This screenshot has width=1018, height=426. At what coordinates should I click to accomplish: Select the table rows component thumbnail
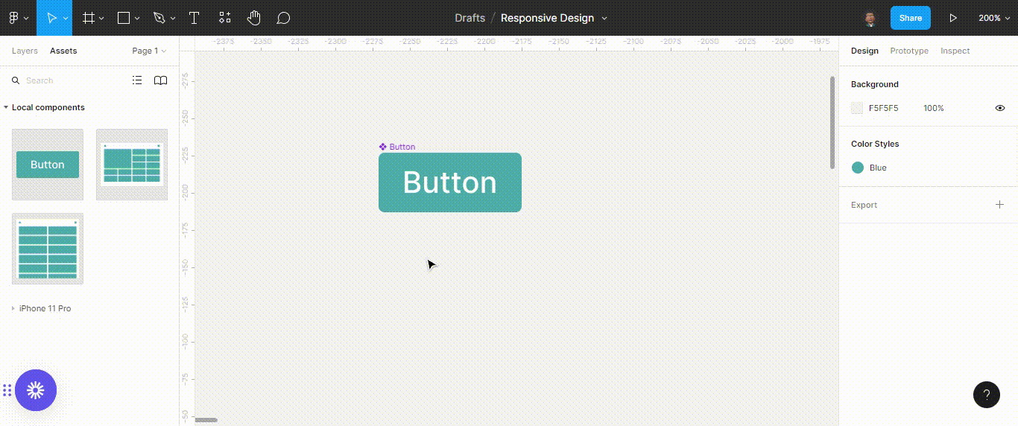tap(48, 249)
